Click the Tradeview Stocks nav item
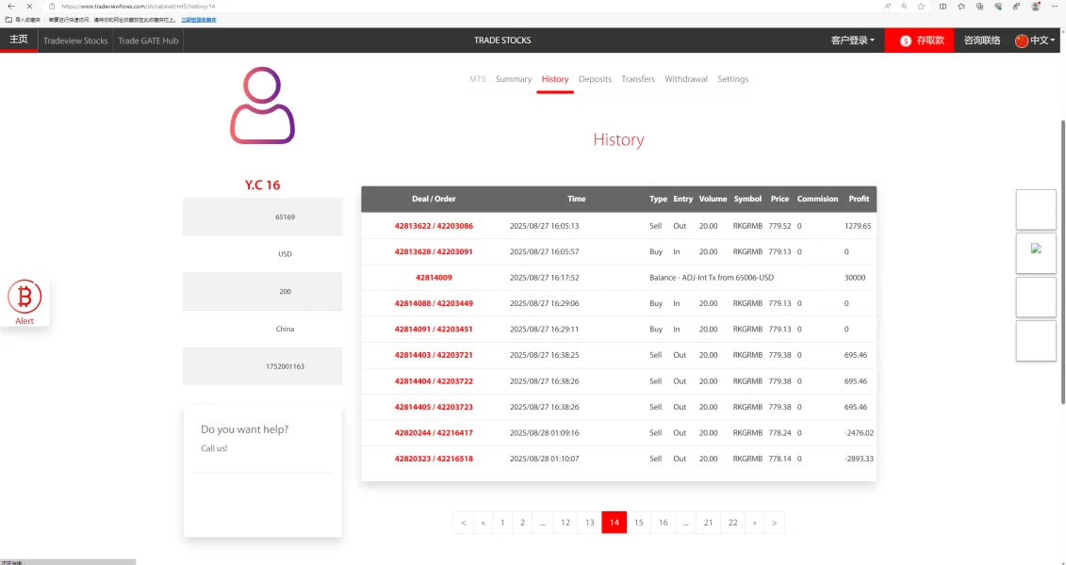 click(x=75, y=40)
